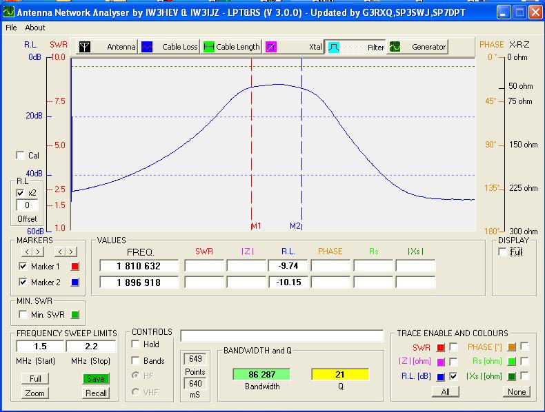The height and width of the screenshot is (412, 545).
Task: Select the Xtal mode button
Action: coord(272,47)
